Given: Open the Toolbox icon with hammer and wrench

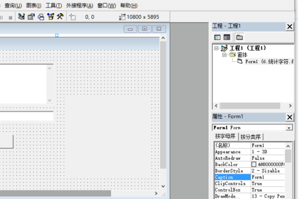Looking at the screenshot, I should (60, 16).
